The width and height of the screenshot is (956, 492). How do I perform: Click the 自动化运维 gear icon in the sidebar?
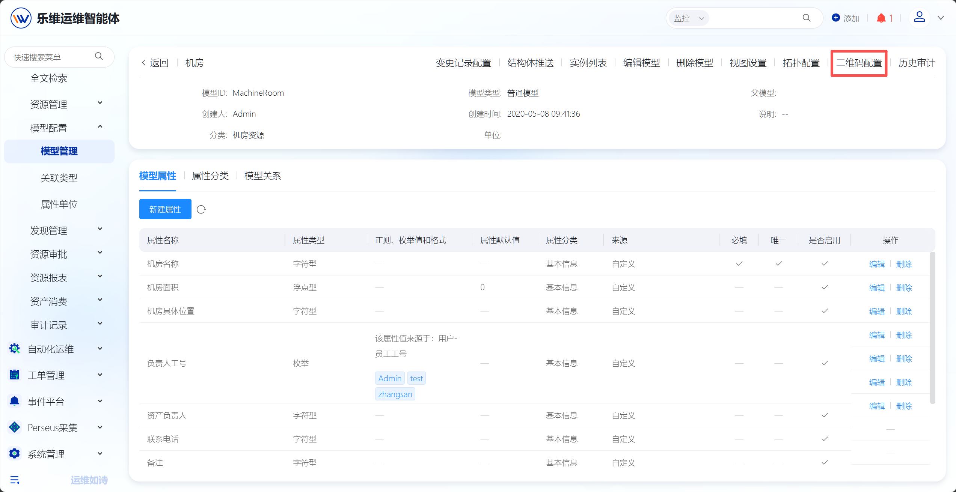coord(15,349)
